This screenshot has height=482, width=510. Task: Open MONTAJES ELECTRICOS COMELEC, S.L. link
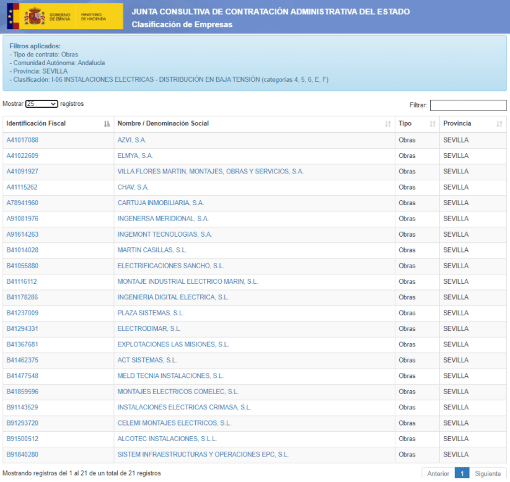(178, 392)
